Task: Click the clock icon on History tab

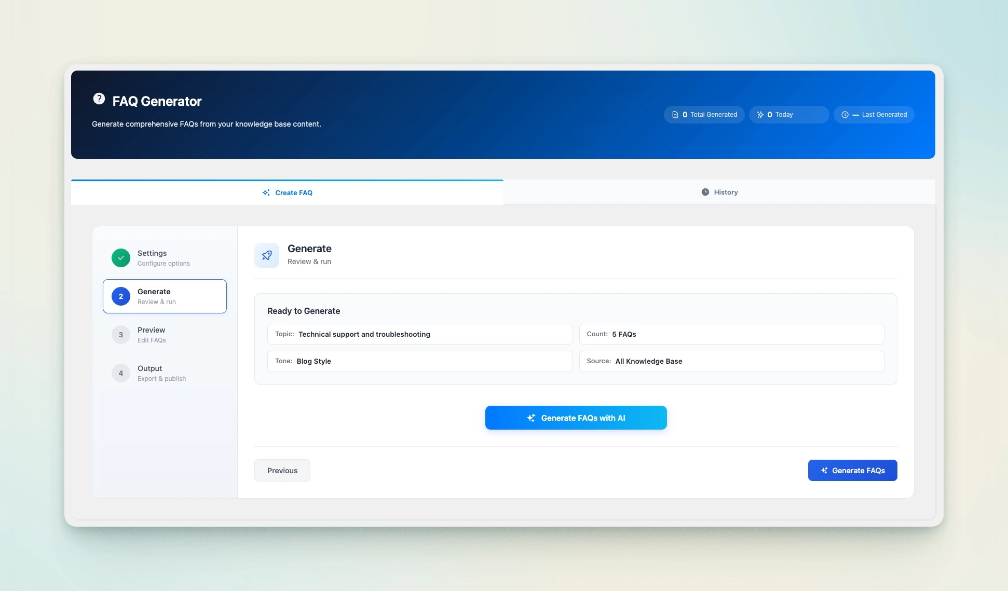Action: (x=705, y=192)
